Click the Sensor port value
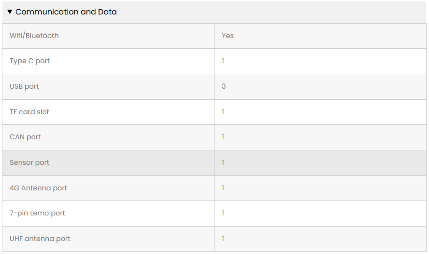 pyautogui.click(x=223, y=163)
